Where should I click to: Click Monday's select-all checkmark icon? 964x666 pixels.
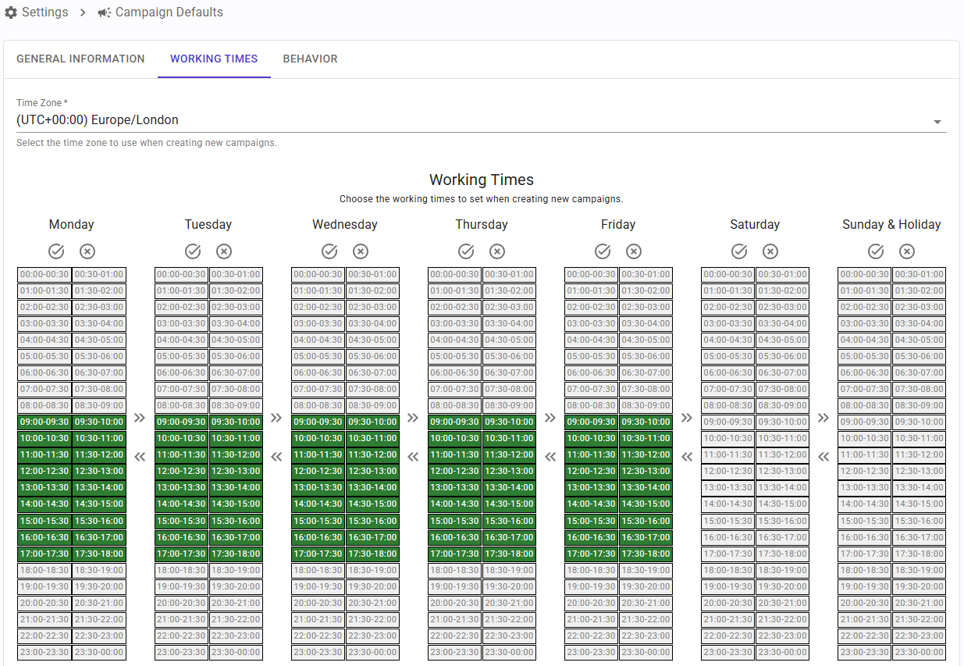[56, 251]
